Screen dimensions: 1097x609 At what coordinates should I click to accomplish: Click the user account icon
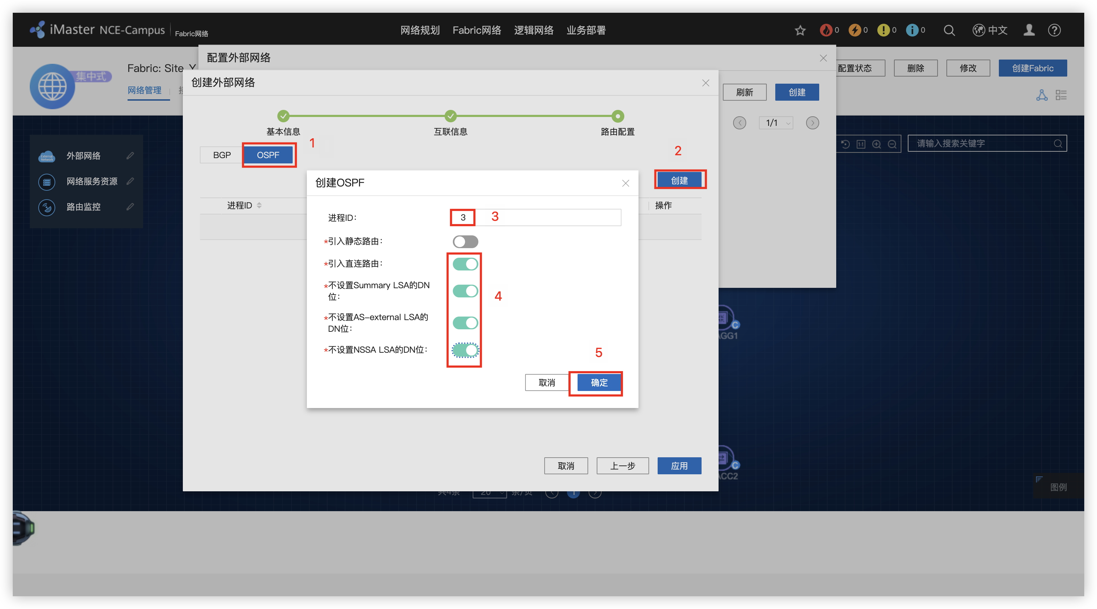[x=1029, y=30]
